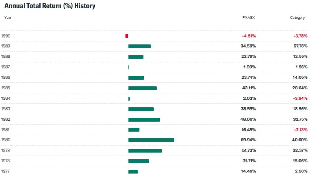Click the -2.13% category value for 1981

300,130
